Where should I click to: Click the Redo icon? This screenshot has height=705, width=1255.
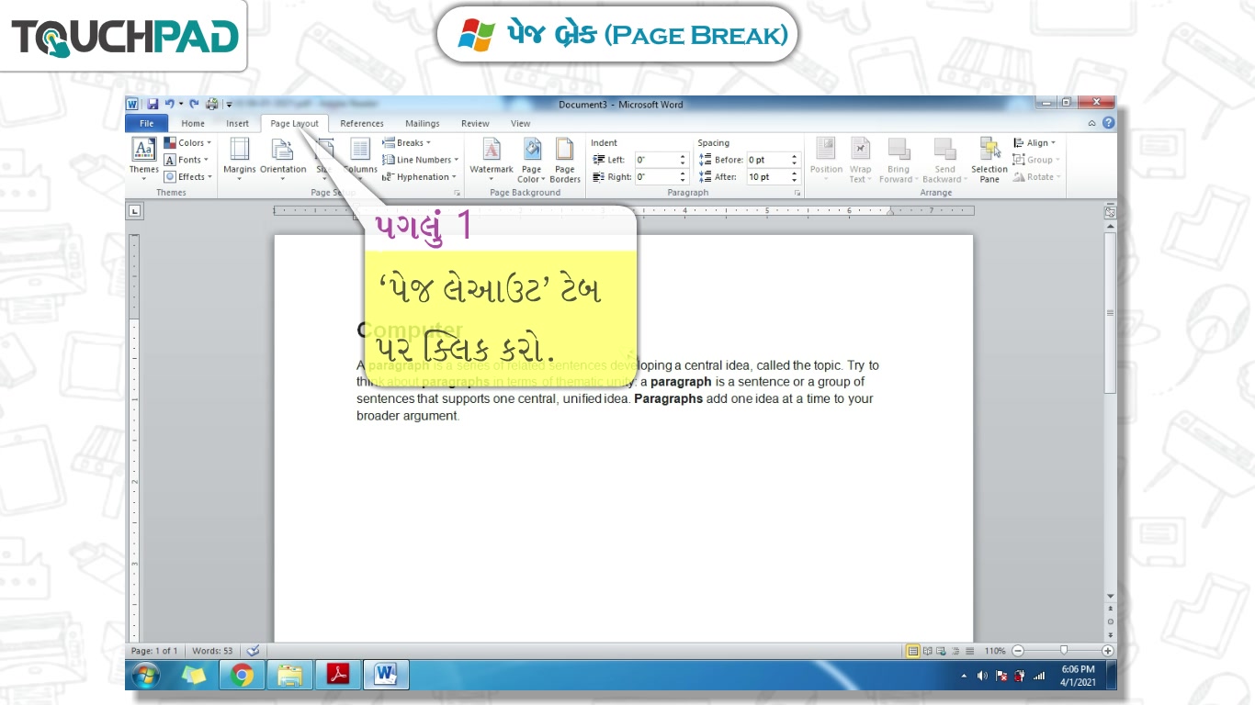click(194, 105)
